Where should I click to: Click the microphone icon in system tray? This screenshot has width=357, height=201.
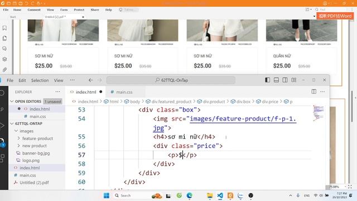(x=298, y=195)
